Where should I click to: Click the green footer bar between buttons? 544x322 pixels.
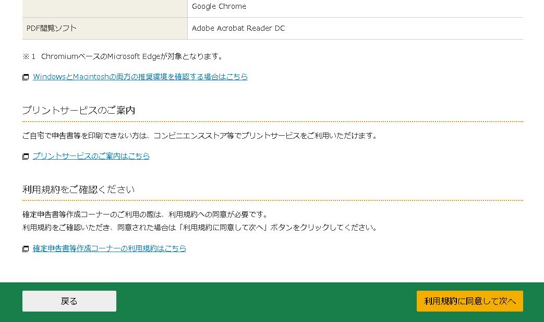(x=266, y=301)
